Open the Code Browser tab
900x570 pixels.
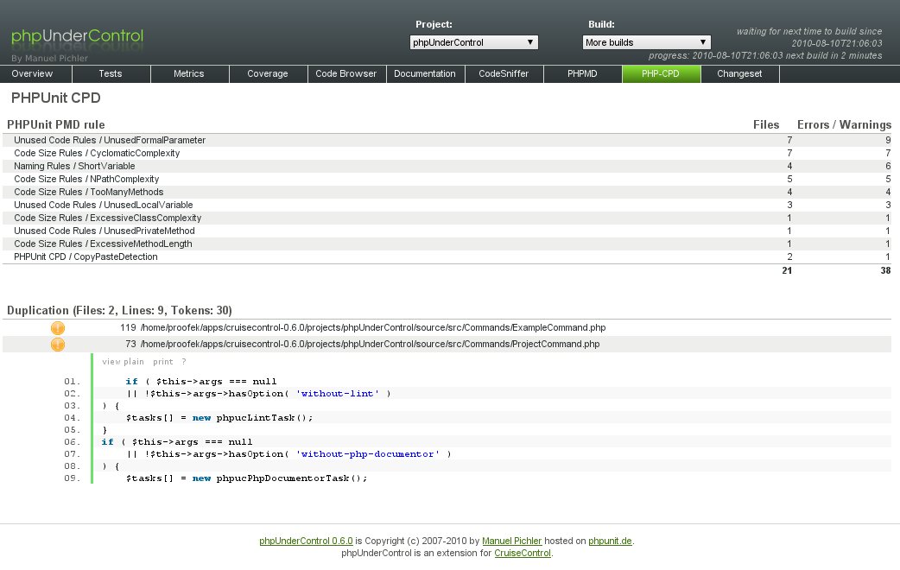point(346,74)
